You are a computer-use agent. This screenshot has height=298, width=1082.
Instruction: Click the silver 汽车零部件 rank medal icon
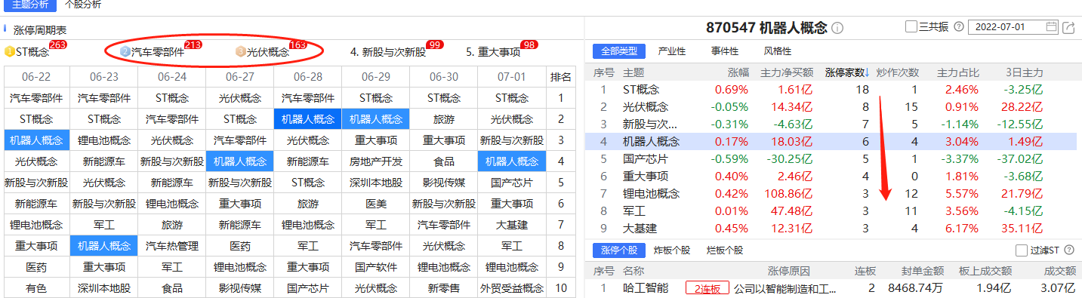tap(125, 52)
